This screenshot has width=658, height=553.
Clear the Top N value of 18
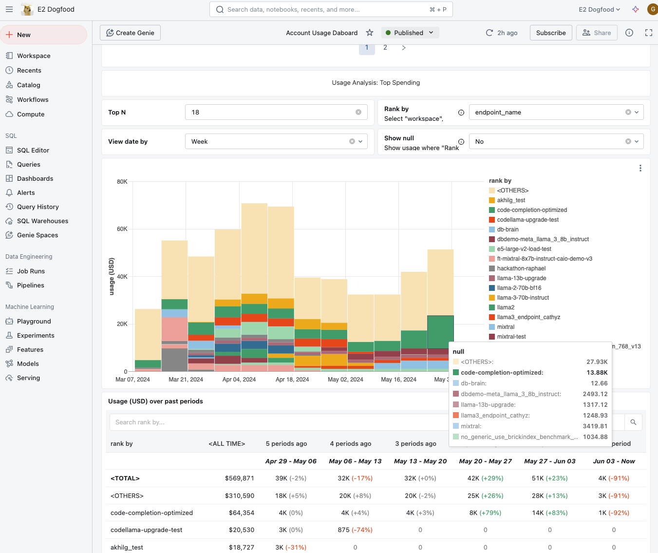click(358, 112)
